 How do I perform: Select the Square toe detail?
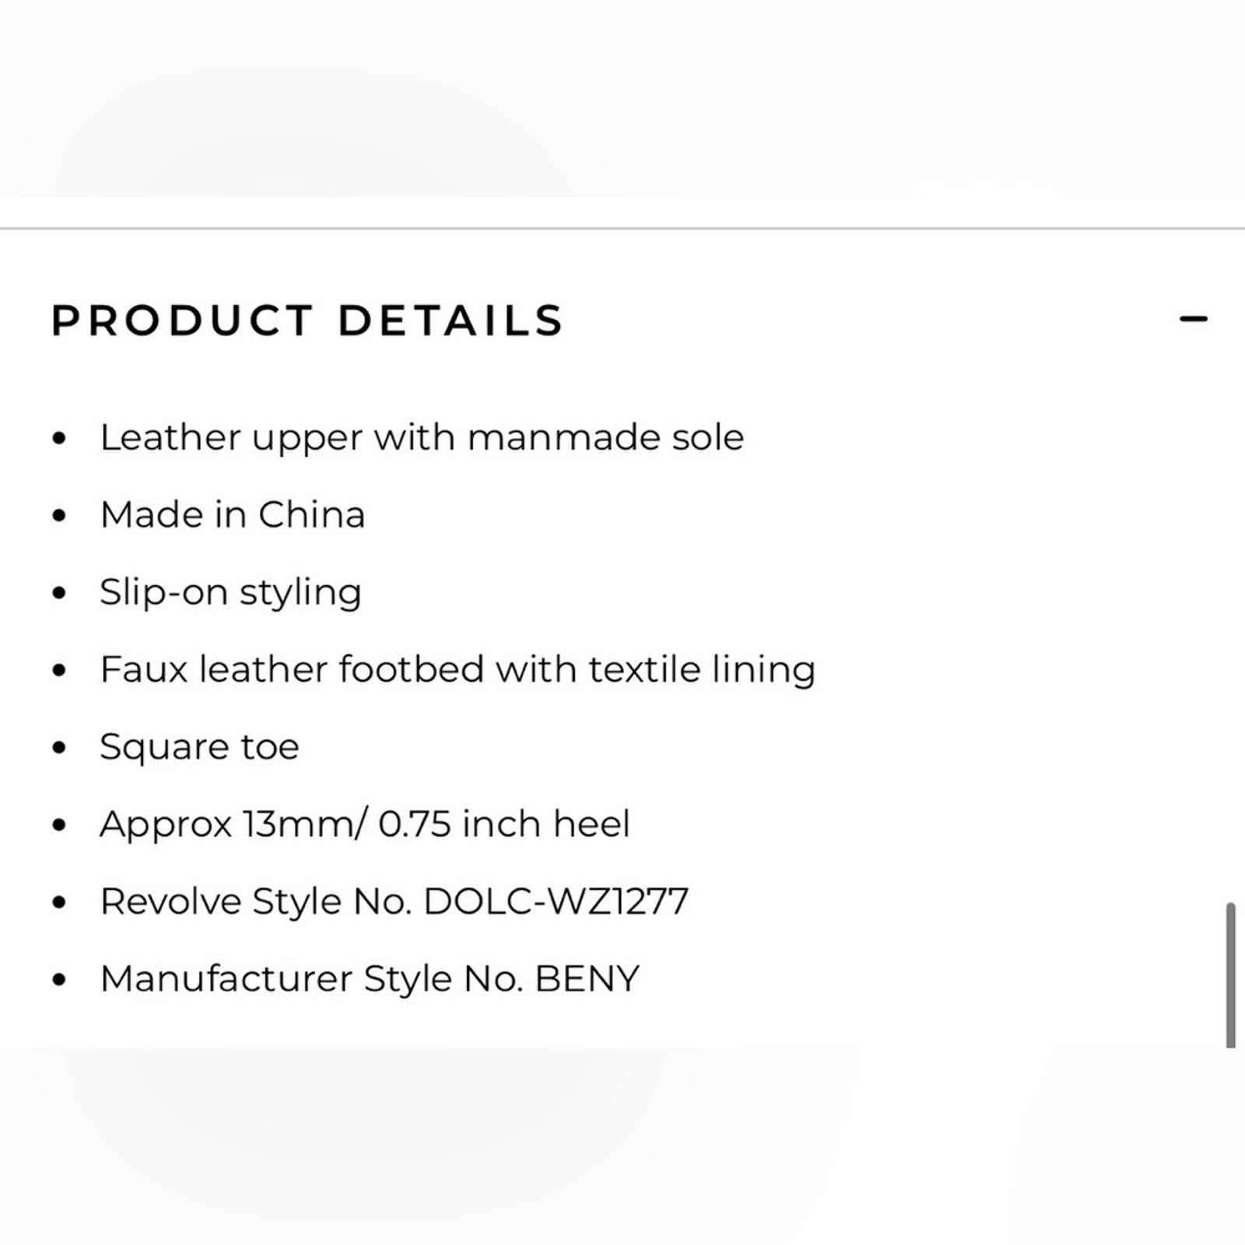point(198,745)
